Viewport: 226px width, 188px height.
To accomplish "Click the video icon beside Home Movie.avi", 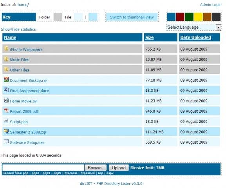I will pos(6,100).
